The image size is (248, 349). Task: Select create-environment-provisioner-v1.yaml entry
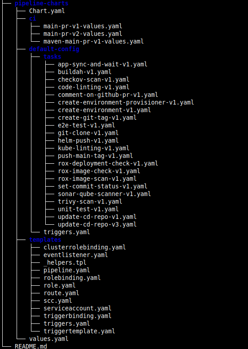point(126,102)
